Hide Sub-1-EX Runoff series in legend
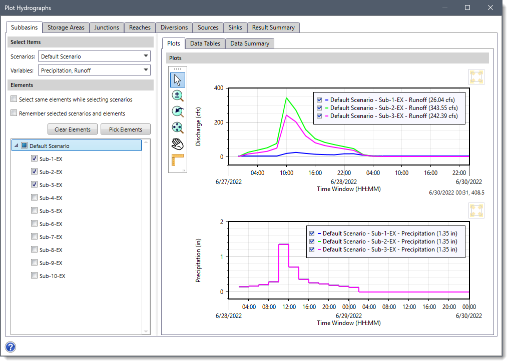Screen dimensions: 510x364 (319, 100)
